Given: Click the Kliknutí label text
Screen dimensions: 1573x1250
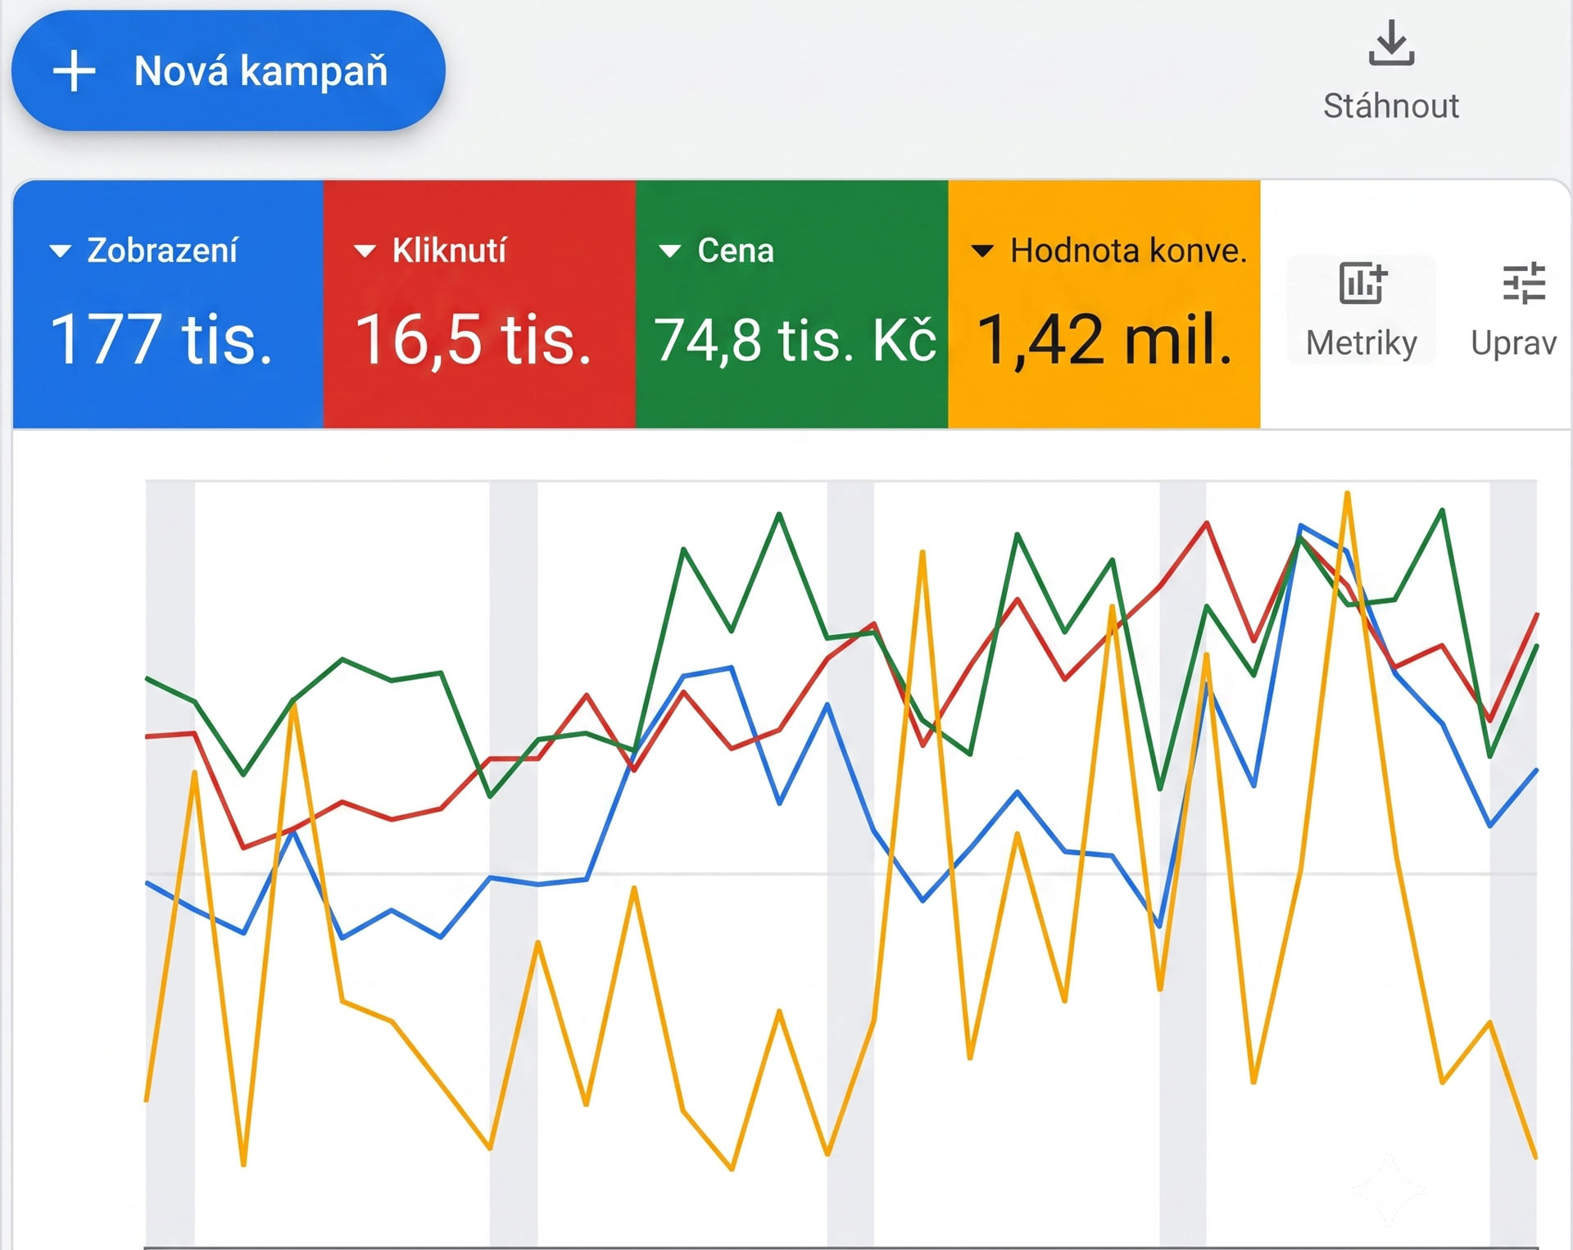Looking at the screenshot, I should coord(450,251).
